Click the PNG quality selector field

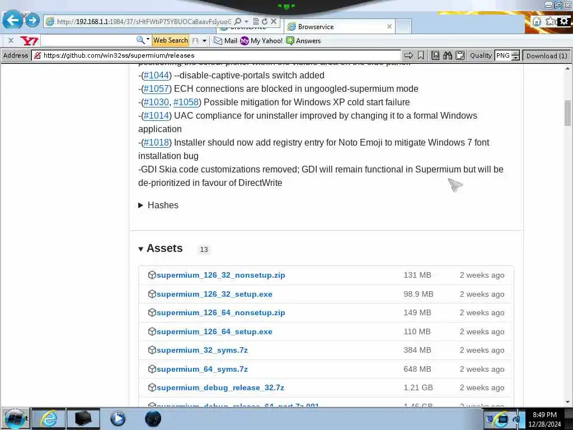[x=503, y=55]
